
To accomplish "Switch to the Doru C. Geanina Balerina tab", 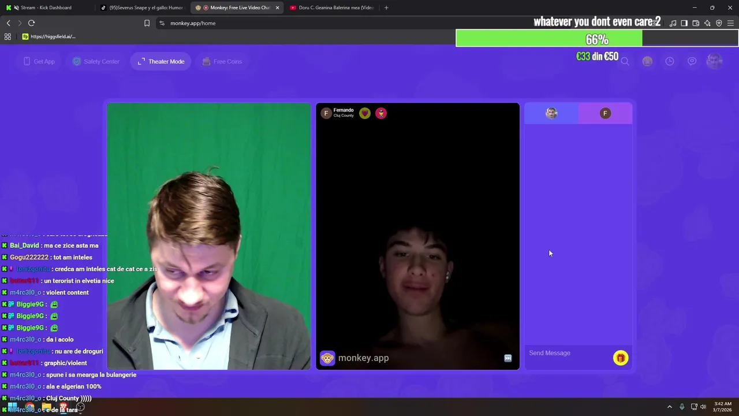I will (x=332, y=8).
